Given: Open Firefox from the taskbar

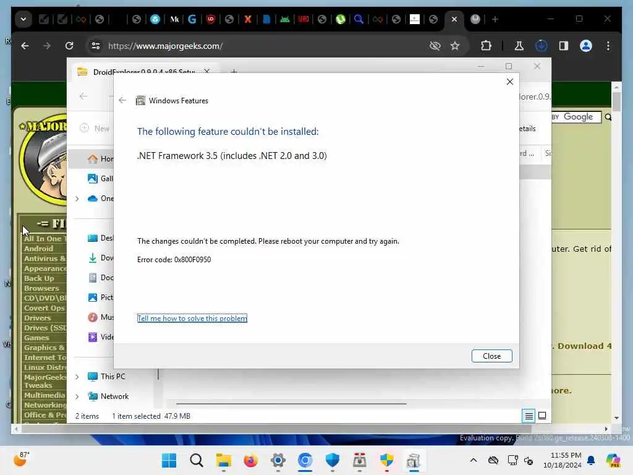Looking at the screenshot, I should tap(250, 460).
